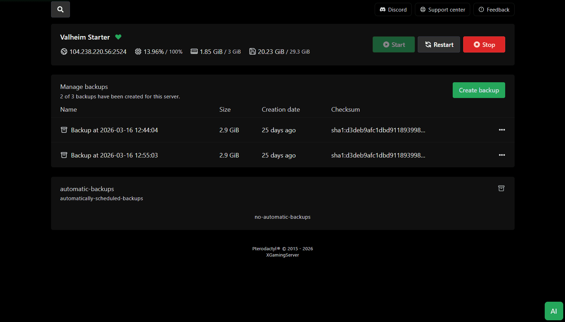The height and width of the screenshot is (322, 565).
Task: Open options menu for 12:44:04 backup
Action: (x=502, y=130)
